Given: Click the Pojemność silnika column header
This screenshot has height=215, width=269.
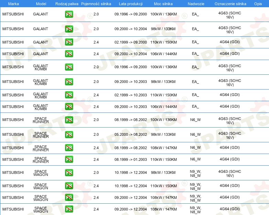Looking at the screenshot, I should 96,4.
